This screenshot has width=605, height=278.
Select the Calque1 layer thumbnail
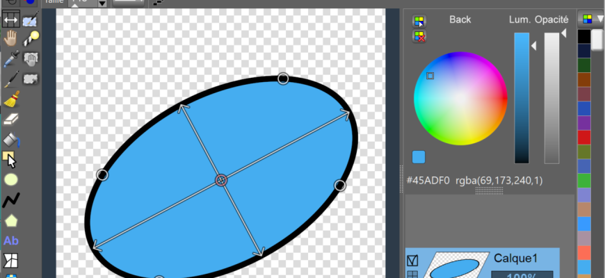[x=456, y=266]
